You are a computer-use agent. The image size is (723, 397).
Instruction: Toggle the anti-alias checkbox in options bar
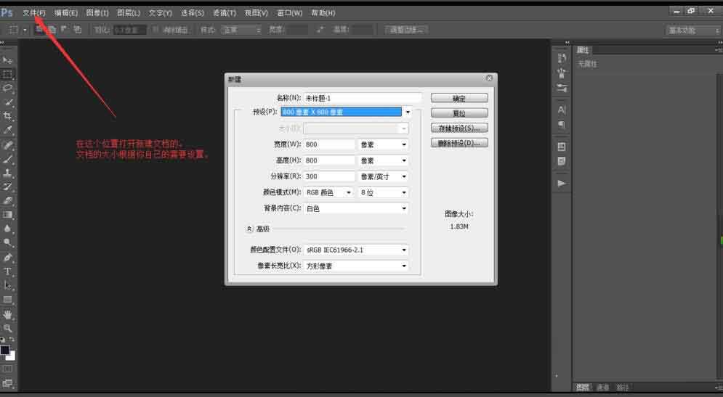156,30
